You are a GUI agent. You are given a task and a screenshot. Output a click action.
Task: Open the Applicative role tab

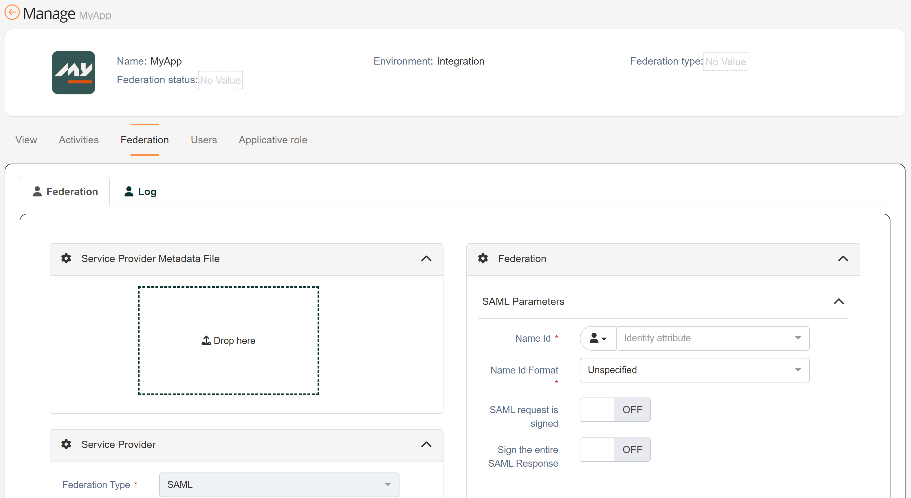pos(273,140)
